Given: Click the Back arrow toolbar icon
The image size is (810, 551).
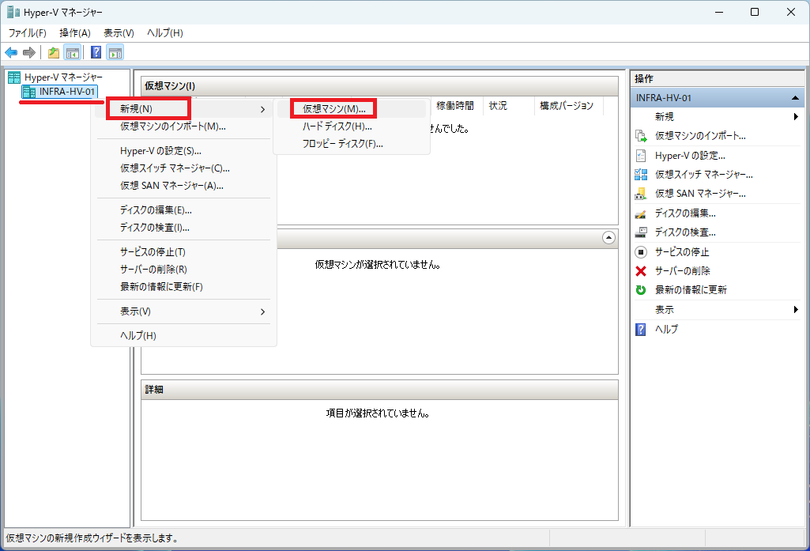Looking at the screenshot, I should (11, 52).
